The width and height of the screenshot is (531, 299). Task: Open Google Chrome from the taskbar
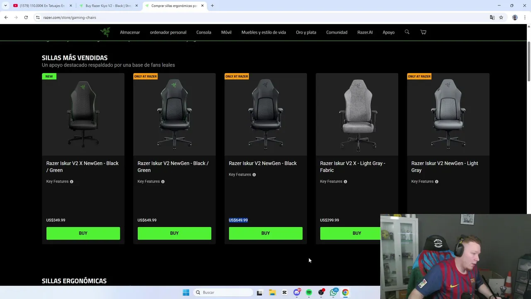point(345,292)
